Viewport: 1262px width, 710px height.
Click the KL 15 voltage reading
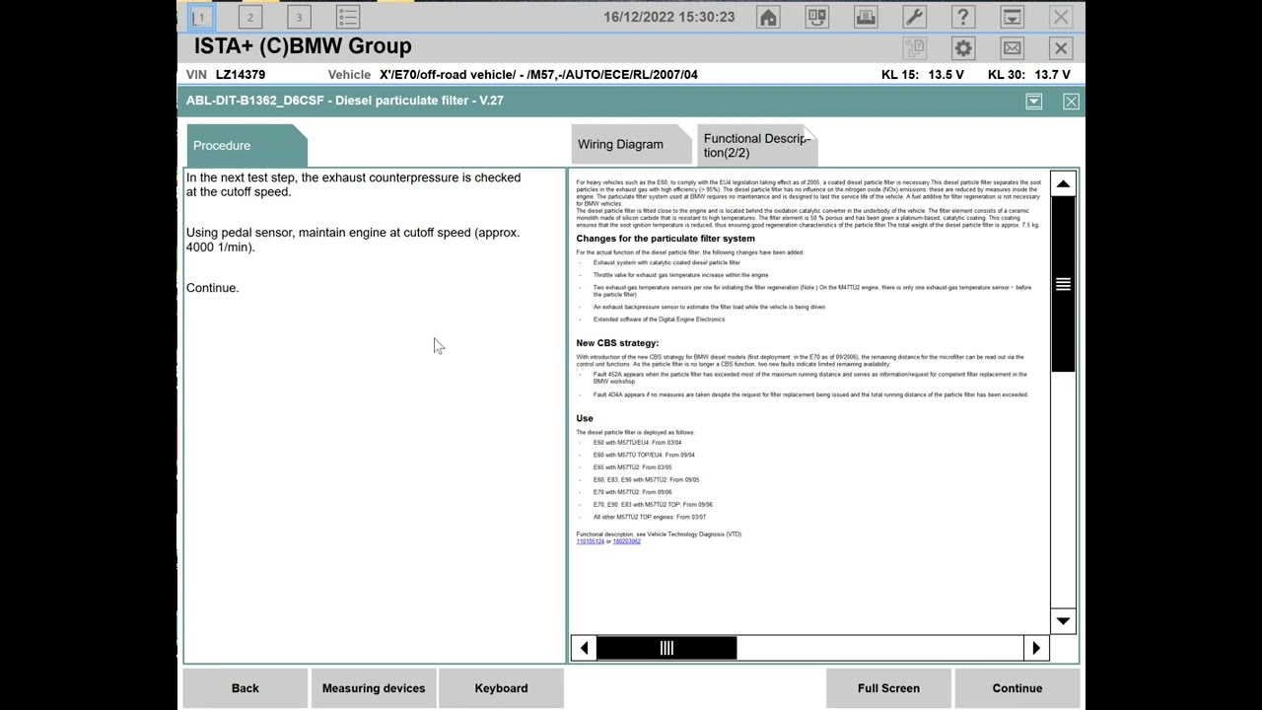coord(923,75)
